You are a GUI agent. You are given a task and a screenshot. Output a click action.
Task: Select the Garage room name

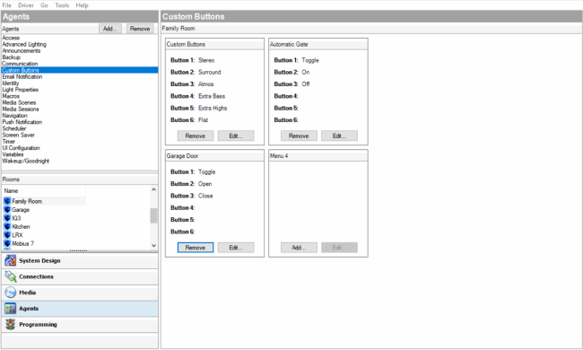coord(21,210)
